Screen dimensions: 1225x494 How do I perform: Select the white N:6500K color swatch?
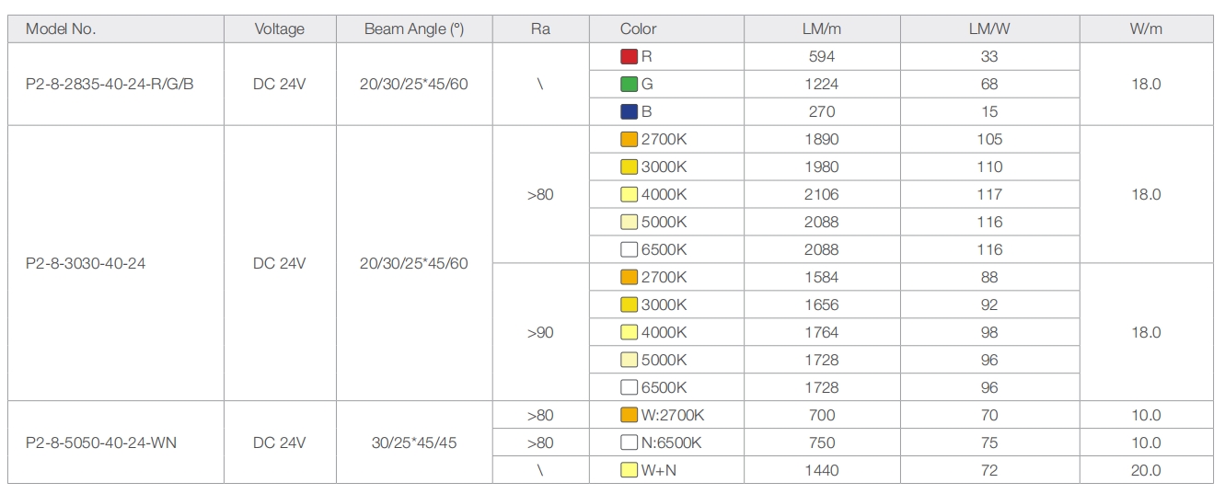pyautogui.click(x=629, y=443)
